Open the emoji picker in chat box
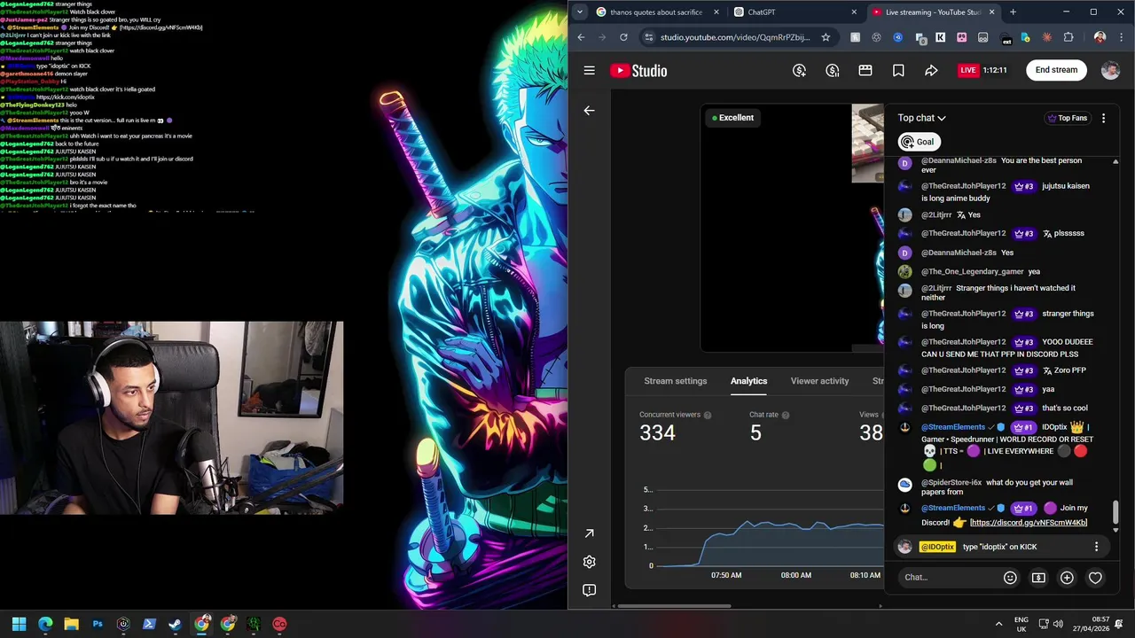The image size is (1135, 638). (1010, 578)
